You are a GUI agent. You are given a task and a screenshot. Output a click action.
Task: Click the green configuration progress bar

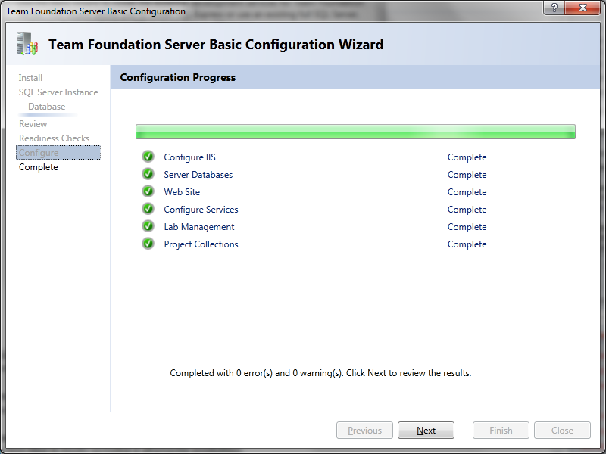click(x=355, y=132)
